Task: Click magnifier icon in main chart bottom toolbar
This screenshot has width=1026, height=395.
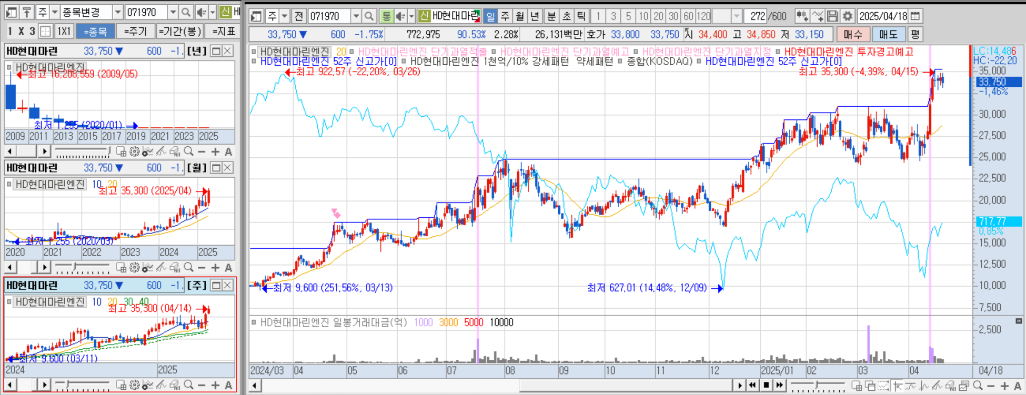Action: 978,386
